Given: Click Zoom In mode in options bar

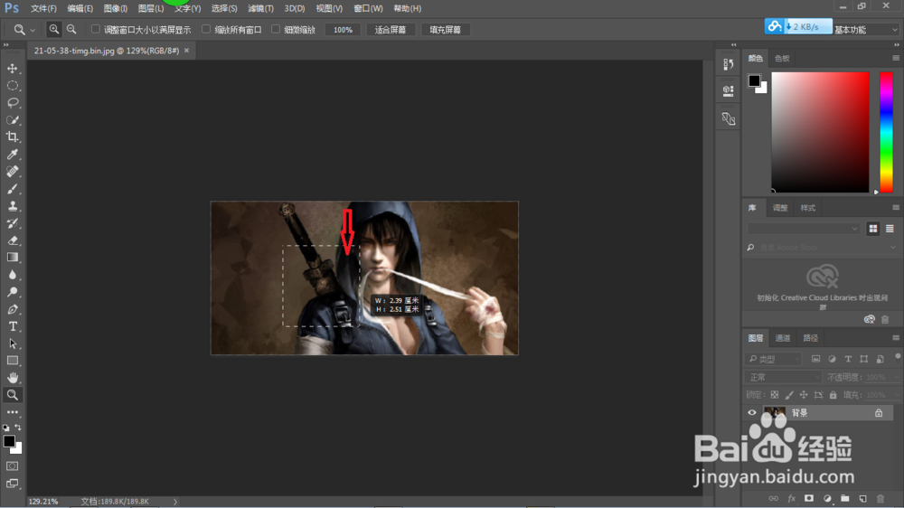Looking at the screenshot, I should pyautogui.click(x=53, y=29).
